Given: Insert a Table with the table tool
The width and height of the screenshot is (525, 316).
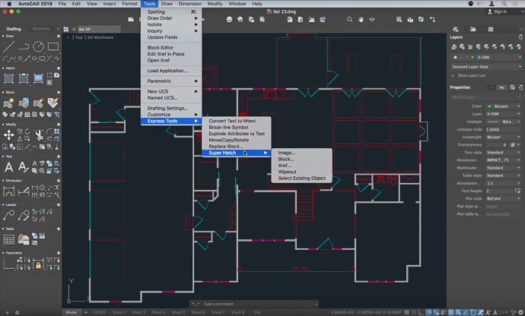Looking at the screenshot, I should click(x=8, y=239).
